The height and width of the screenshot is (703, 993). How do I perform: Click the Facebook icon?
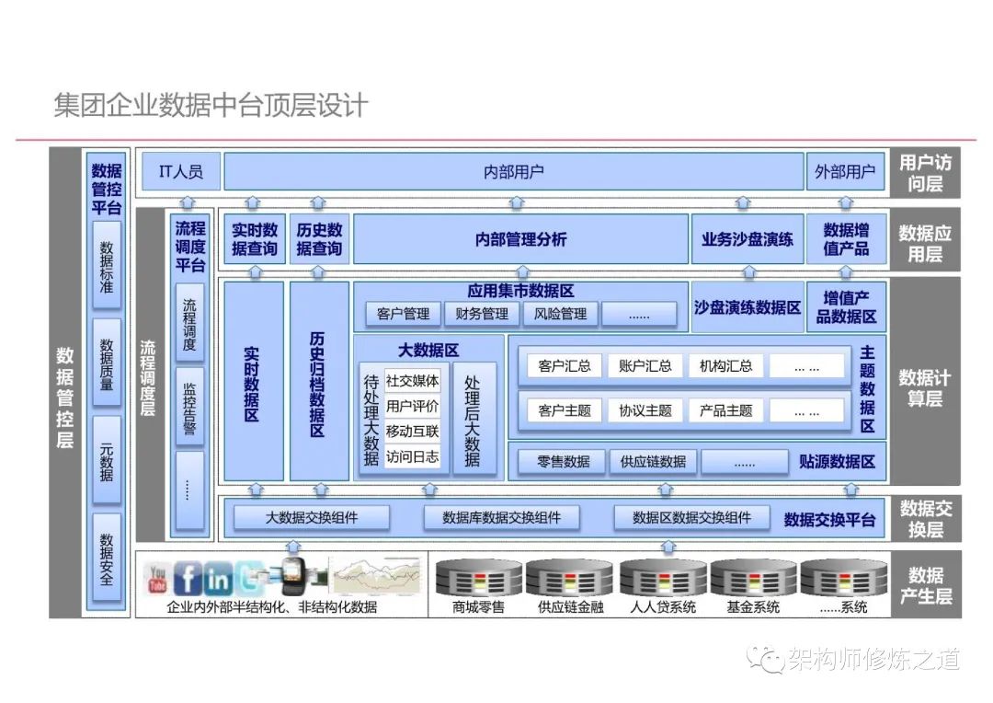[x=188, y=579]
